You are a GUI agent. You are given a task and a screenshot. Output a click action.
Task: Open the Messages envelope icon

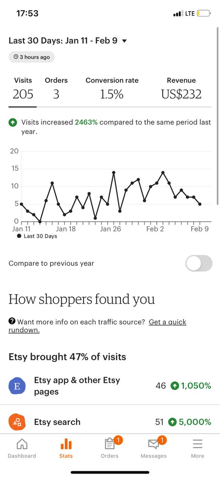pyautogui.click(x=153, y=444)
